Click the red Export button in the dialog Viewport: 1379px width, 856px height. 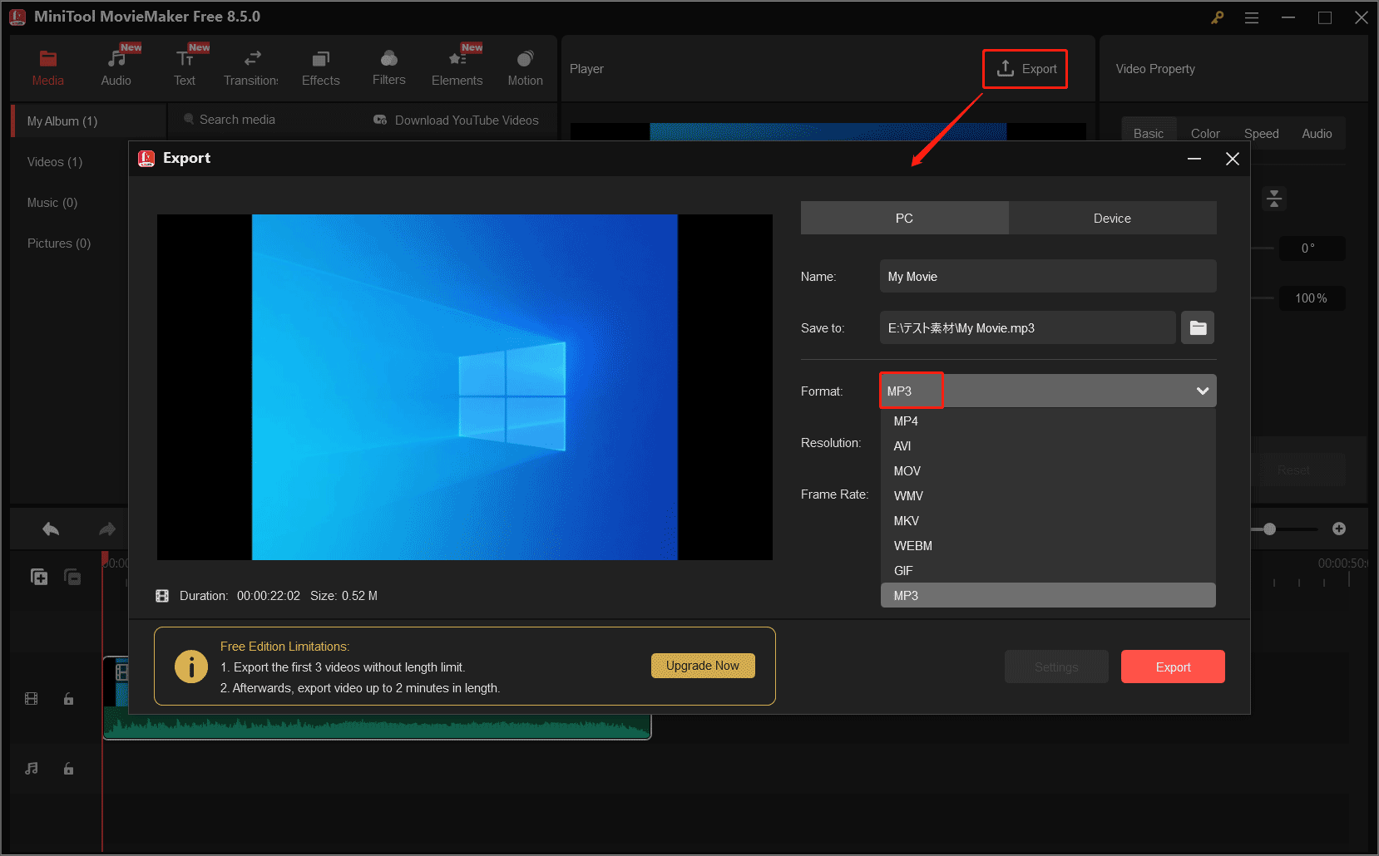(x=1173, y=667)
